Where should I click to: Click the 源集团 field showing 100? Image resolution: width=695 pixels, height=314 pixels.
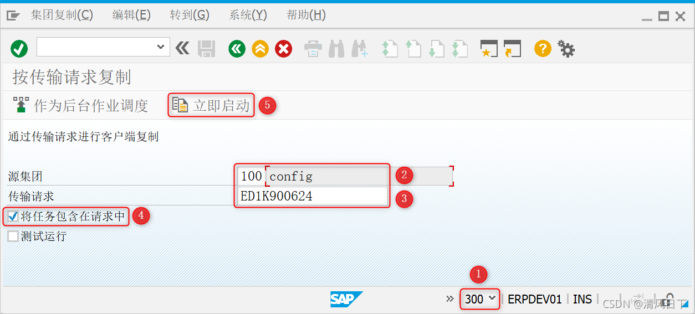pos(251,177)
